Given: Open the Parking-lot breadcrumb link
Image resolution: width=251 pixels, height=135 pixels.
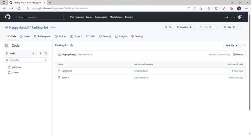Looking at the screenshot, I should pyautogui.click(x=62, y=45).
